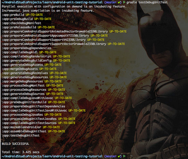Click the bottom path ending in android-unit-testing-tutorial

click(x=52, y=156)
